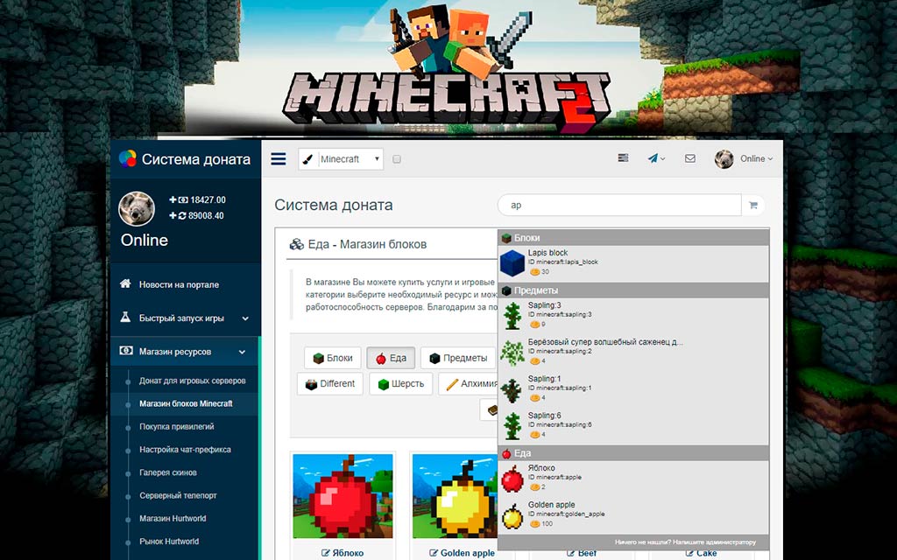Tick the checkbox next to the Minecraft selector
Viewport: 897px width, 560px height.
click(x=397, y=159)
